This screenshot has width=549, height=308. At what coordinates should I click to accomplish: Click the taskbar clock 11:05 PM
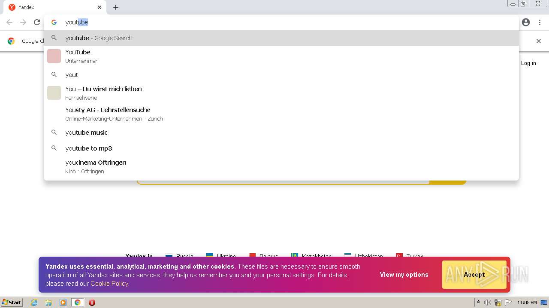click(x=527, y=302)
